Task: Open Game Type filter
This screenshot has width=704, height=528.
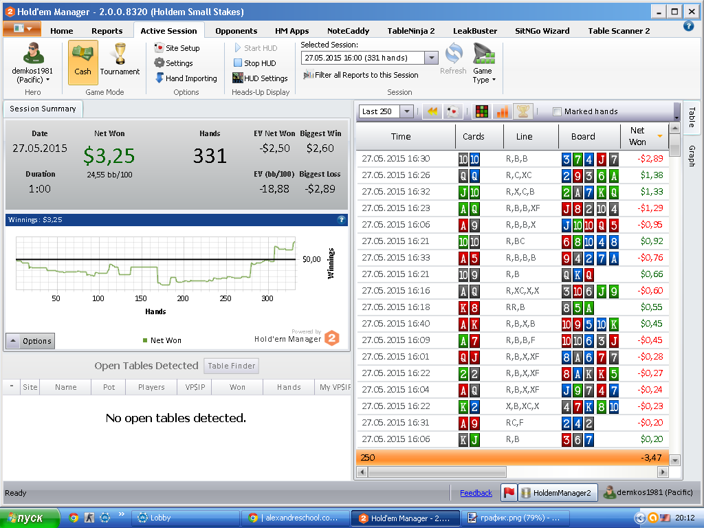Action: tap(484, 63)
